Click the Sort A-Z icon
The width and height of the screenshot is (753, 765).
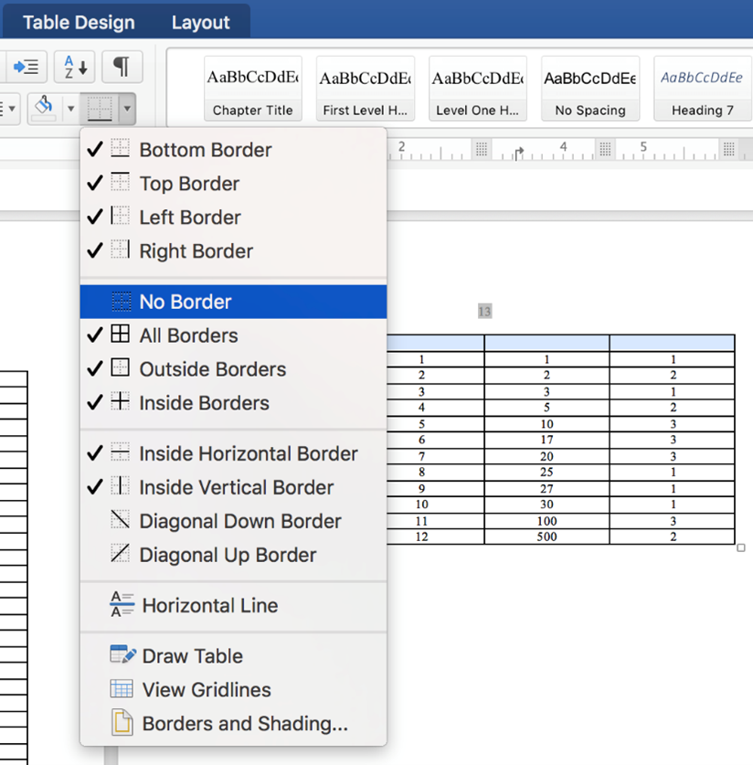pyautogui.click(x=75, y=67)
